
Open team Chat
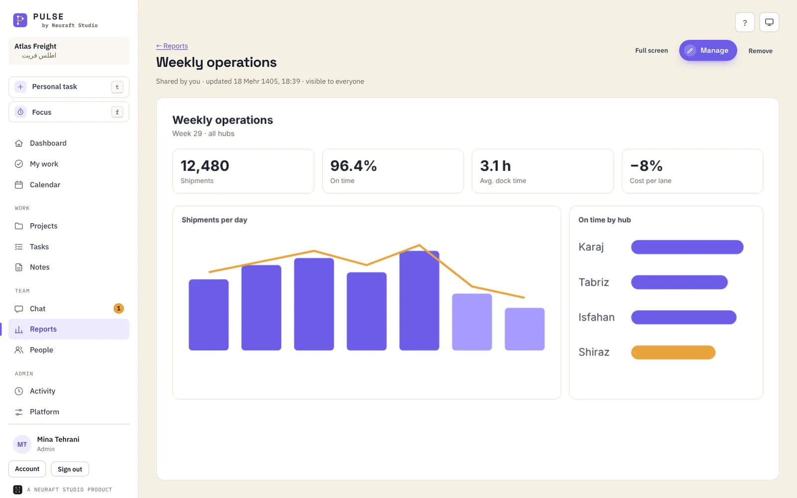69,309
